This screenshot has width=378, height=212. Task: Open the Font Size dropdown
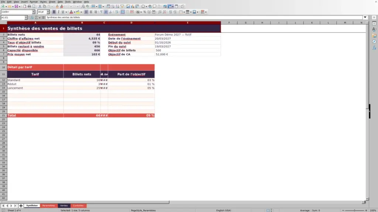point(48,12)
